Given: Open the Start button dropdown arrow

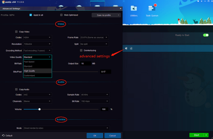Looking at the screenshot, I should (206, 135).
